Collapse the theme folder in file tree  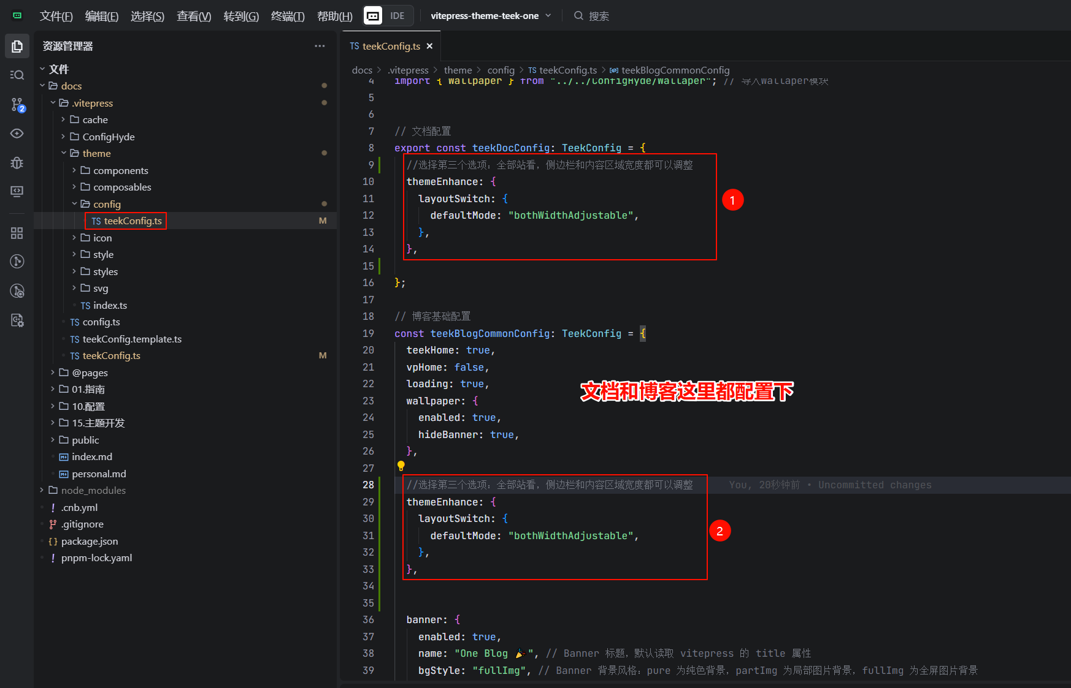96,153
